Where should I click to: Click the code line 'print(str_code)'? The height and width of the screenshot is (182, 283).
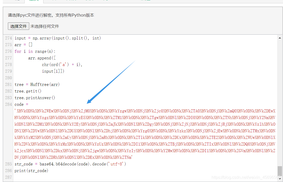31,171
